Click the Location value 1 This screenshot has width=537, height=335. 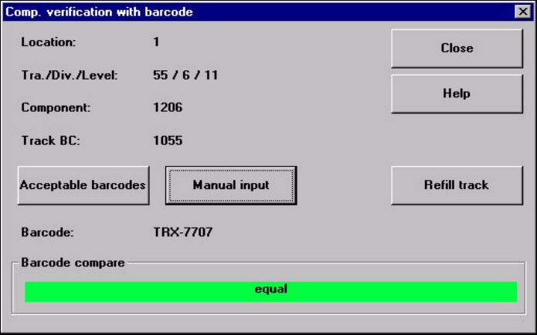click(156, 42)
